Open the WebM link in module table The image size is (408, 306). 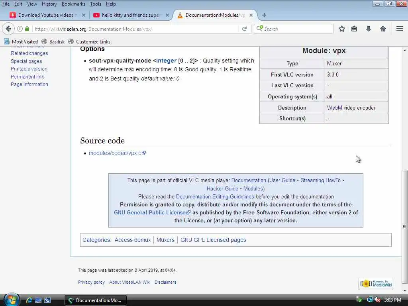point(334,108)
